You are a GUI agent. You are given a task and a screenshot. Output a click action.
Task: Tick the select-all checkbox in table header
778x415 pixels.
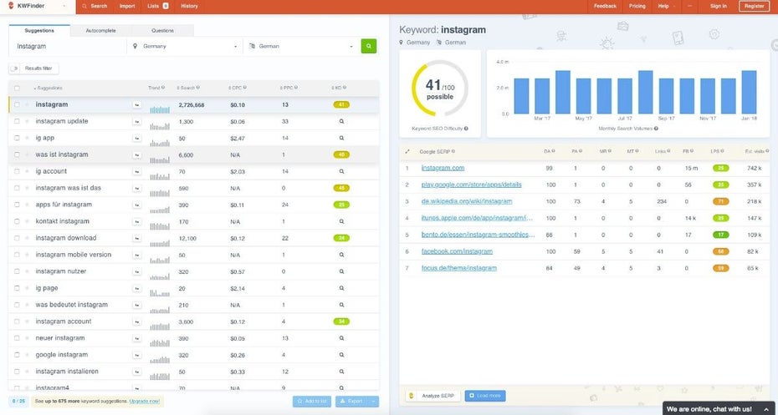17,88
